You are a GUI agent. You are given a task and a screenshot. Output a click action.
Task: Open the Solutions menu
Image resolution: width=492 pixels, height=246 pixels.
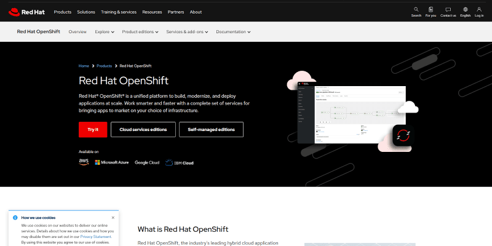(86, 12)
